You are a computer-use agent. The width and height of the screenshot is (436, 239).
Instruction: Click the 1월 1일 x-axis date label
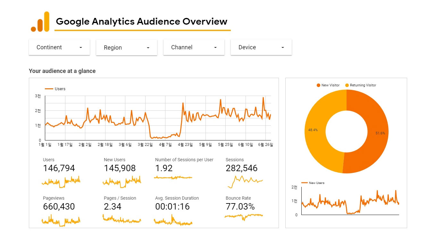pos(45,145)
